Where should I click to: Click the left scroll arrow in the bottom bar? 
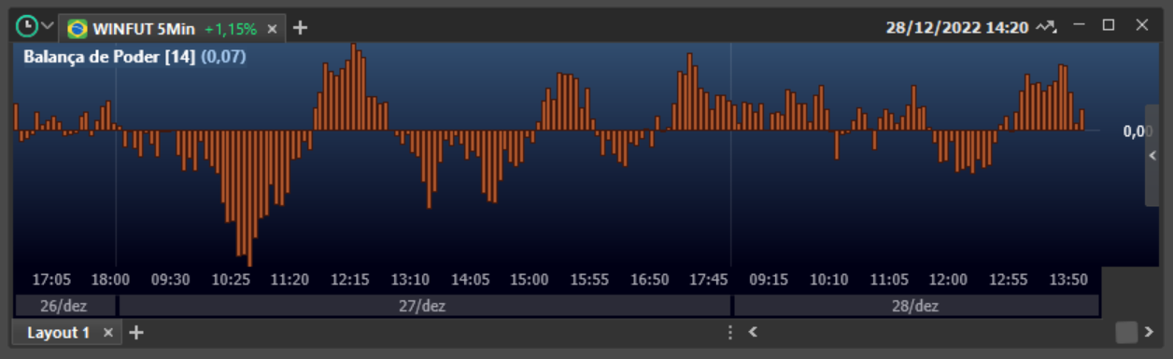coord(753,331)
